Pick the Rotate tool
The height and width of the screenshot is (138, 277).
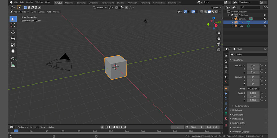pyautogui.click(x=13, y=39)
